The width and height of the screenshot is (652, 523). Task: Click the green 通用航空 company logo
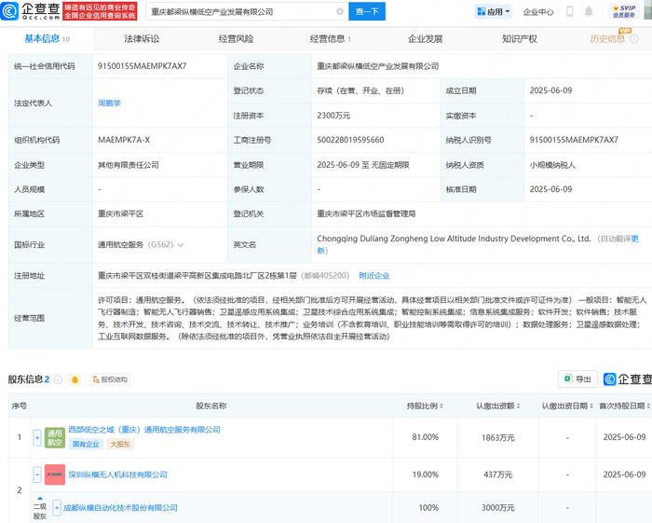click(55, 438)
